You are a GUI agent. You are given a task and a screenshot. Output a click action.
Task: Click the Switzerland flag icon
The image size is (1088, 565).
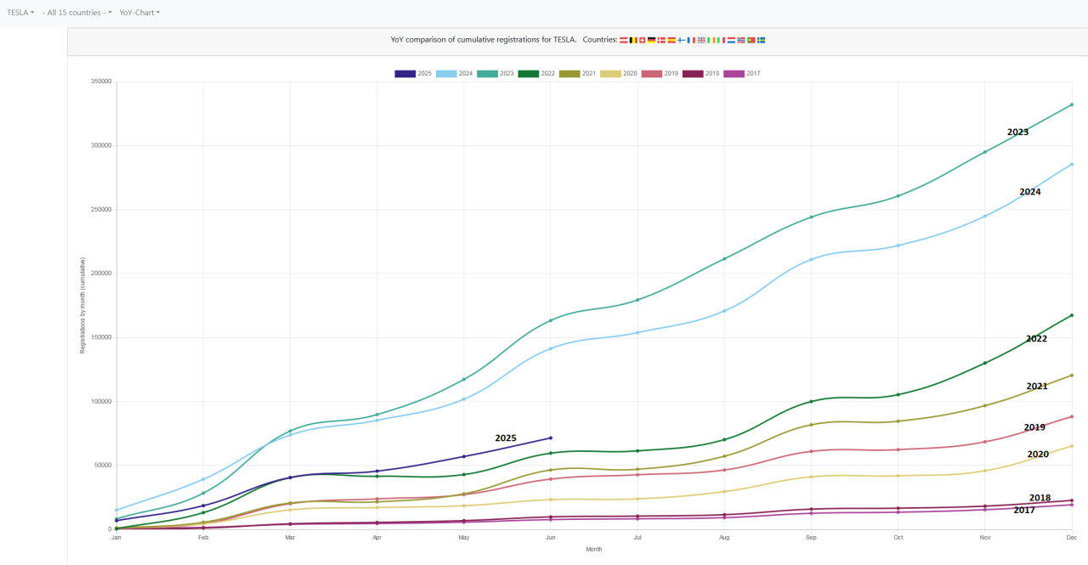pyautogui.click(x=643, y=40)
